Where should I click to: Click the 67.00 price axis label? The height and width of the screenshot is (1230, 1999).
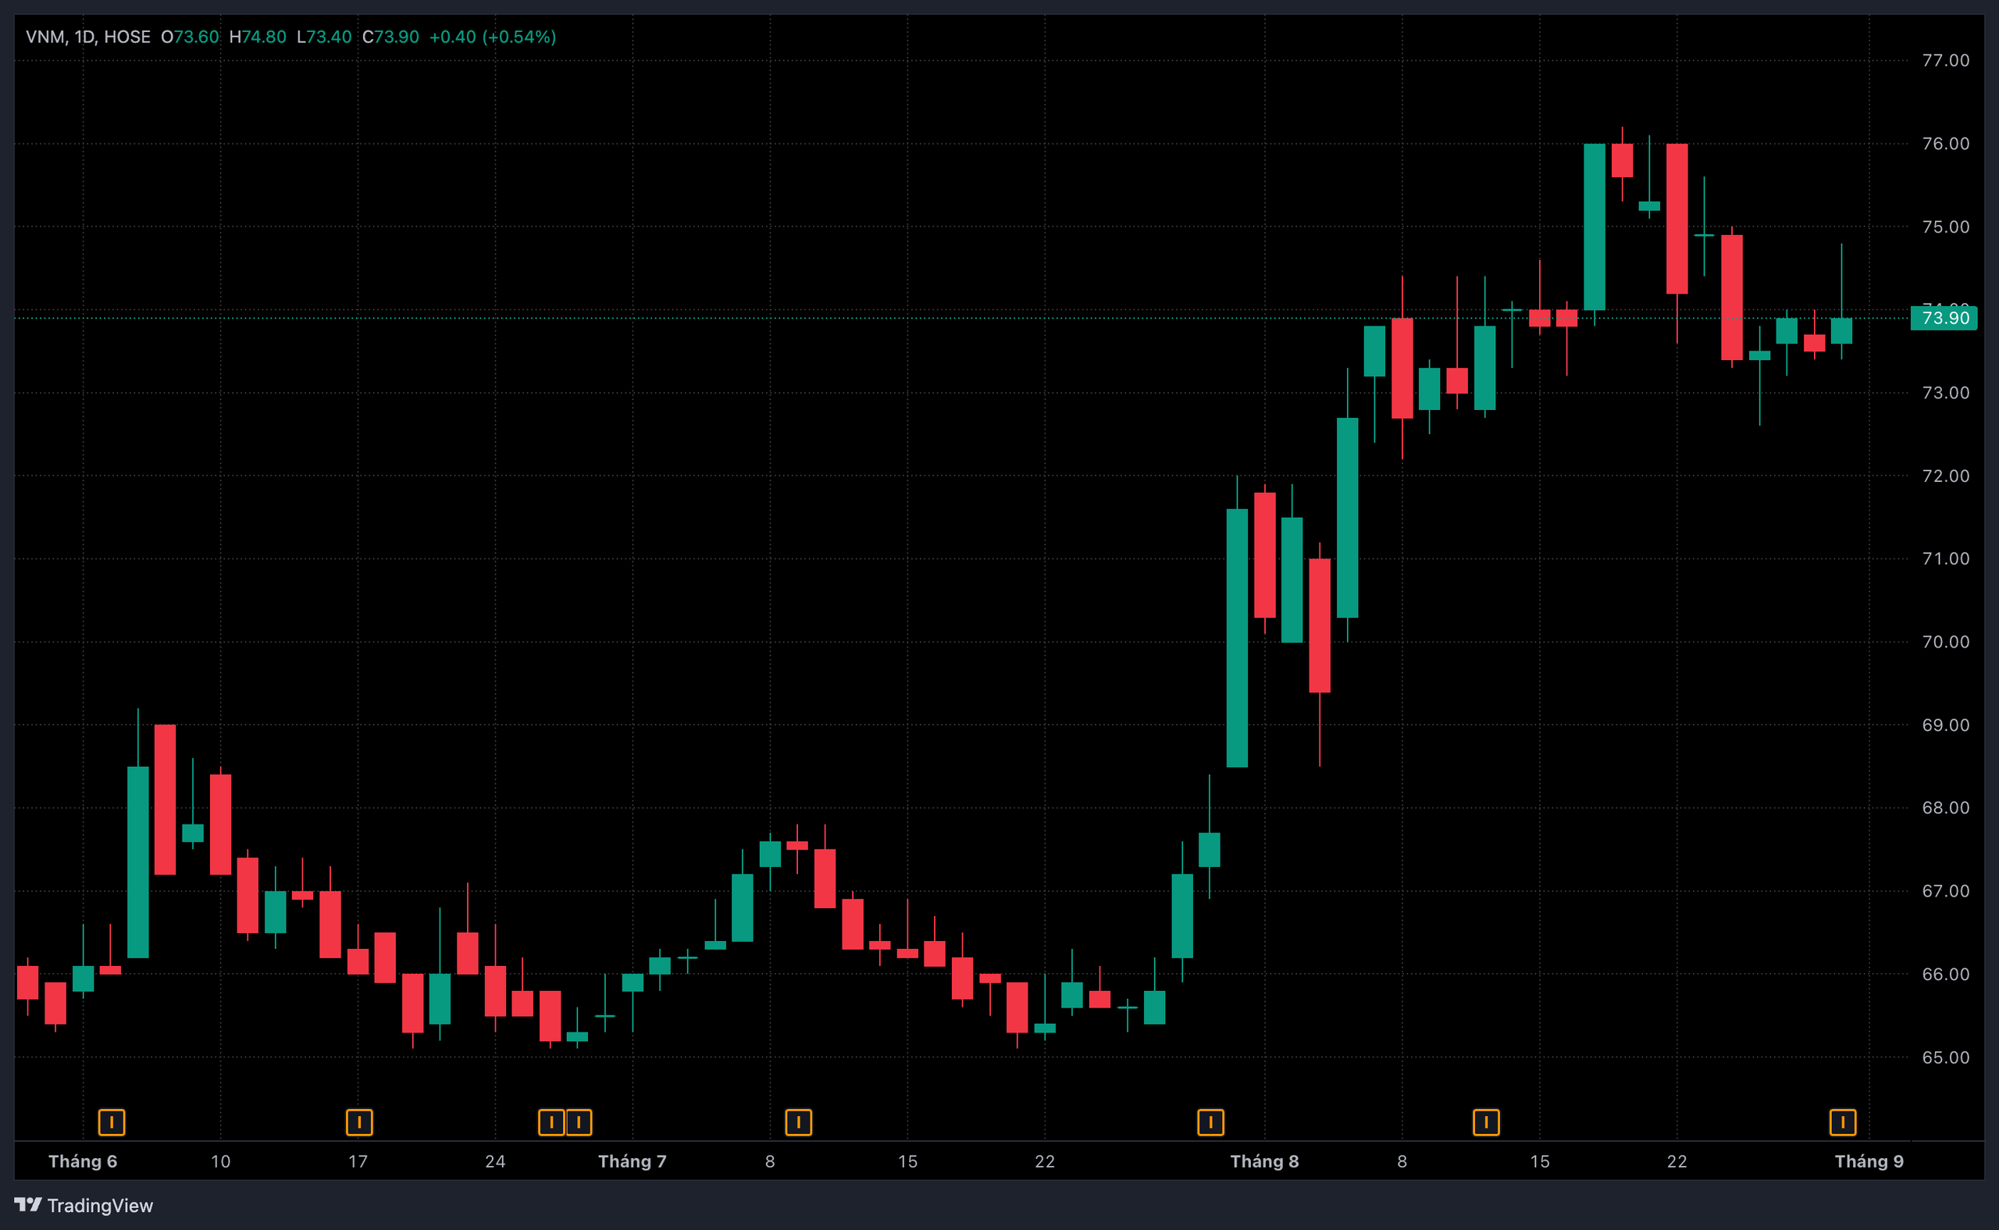click(1945, 891)
